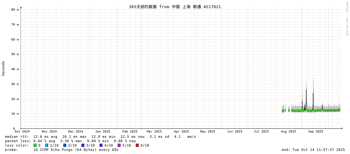Select the blue 2/10 loss swatch

(65, 145)
